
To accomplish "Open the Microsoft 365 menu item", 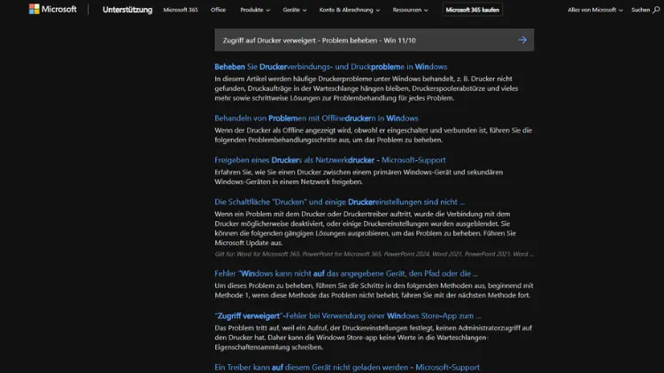I will point(181,10).
